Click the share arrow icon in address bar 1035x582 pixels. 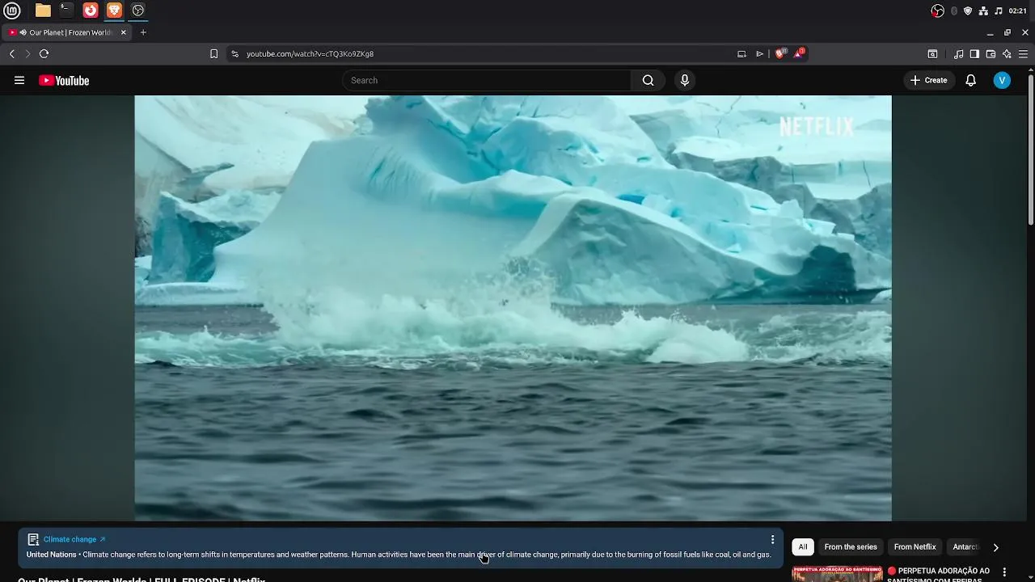[x=759, y=53]
